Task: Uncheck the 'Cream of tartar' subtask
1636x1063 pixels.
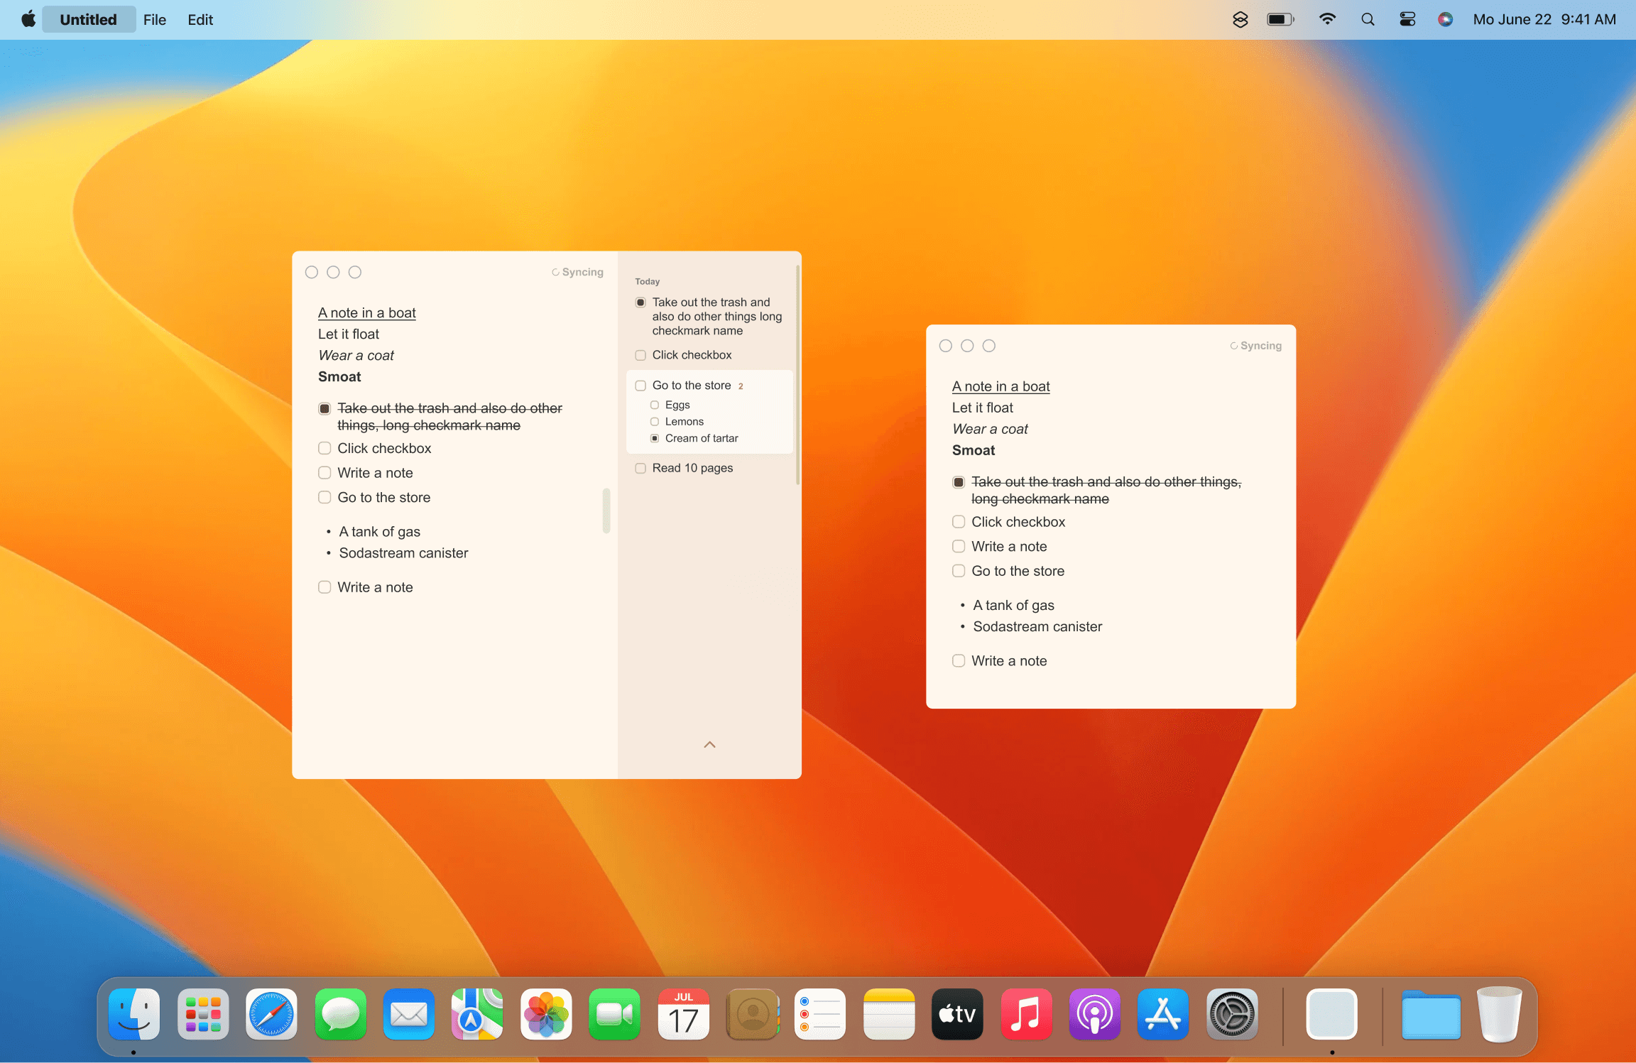Action: (655, 438)
